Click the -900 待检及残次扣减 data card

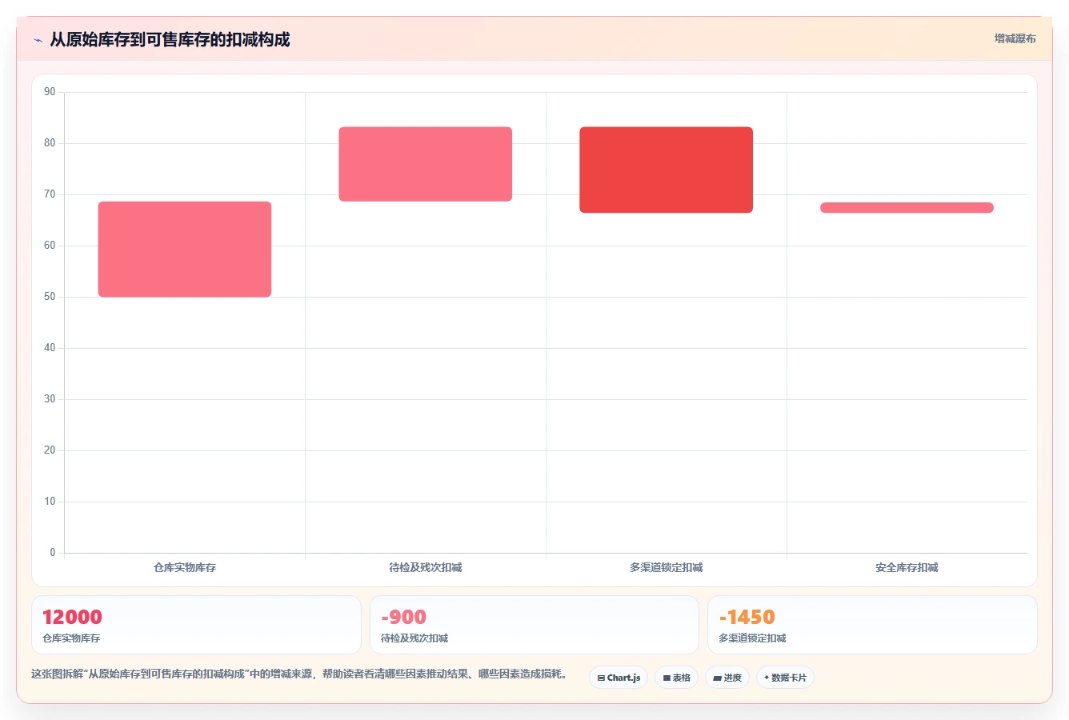point(534,625)
